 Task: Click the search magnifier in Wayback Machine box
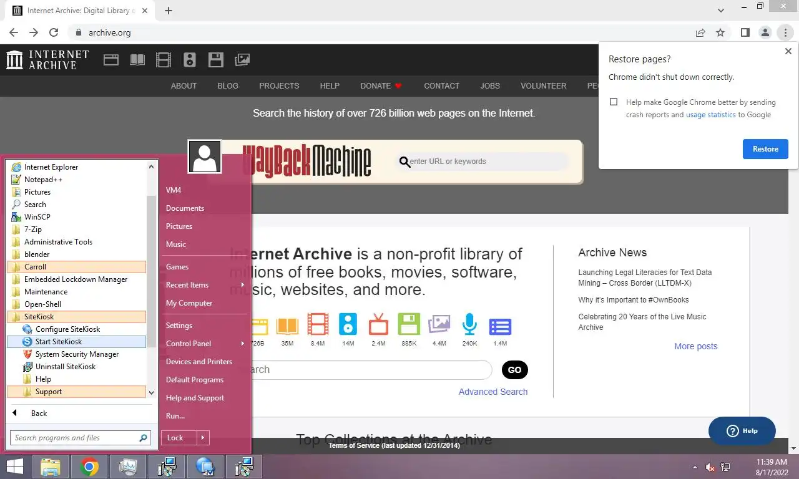pyautogui.click(x=404, y=162)
